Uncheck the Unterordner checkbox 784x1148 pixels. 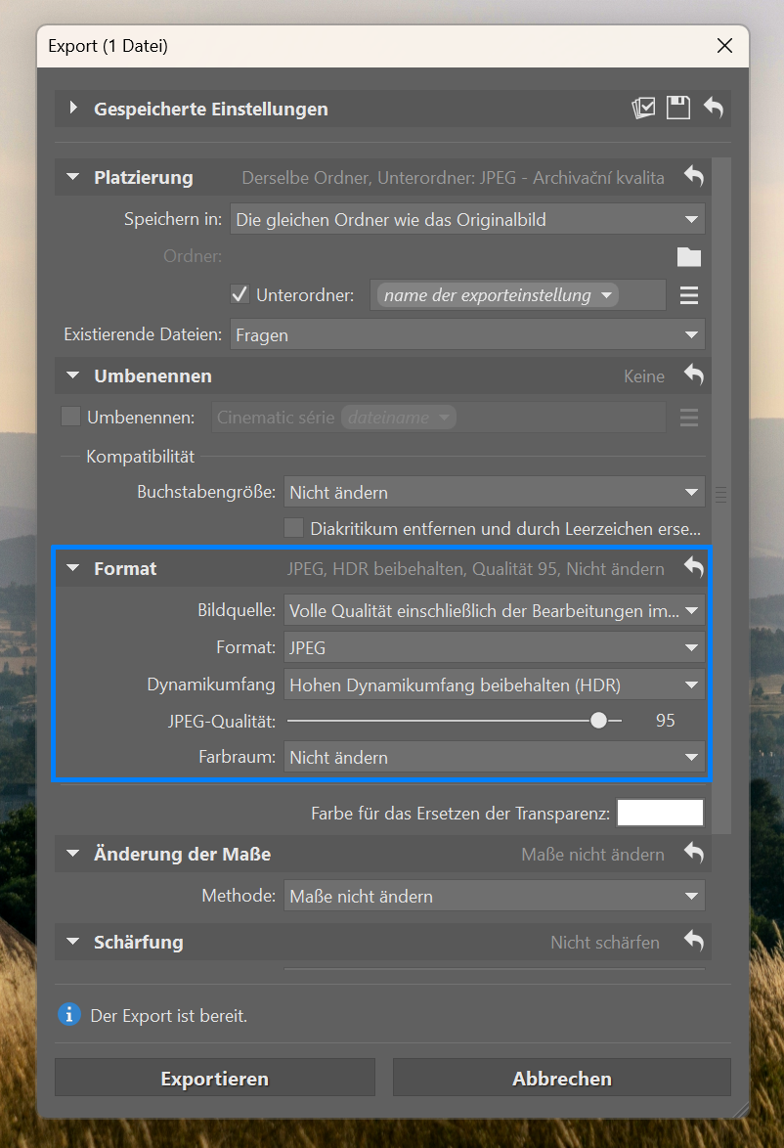tap(240, 294)
